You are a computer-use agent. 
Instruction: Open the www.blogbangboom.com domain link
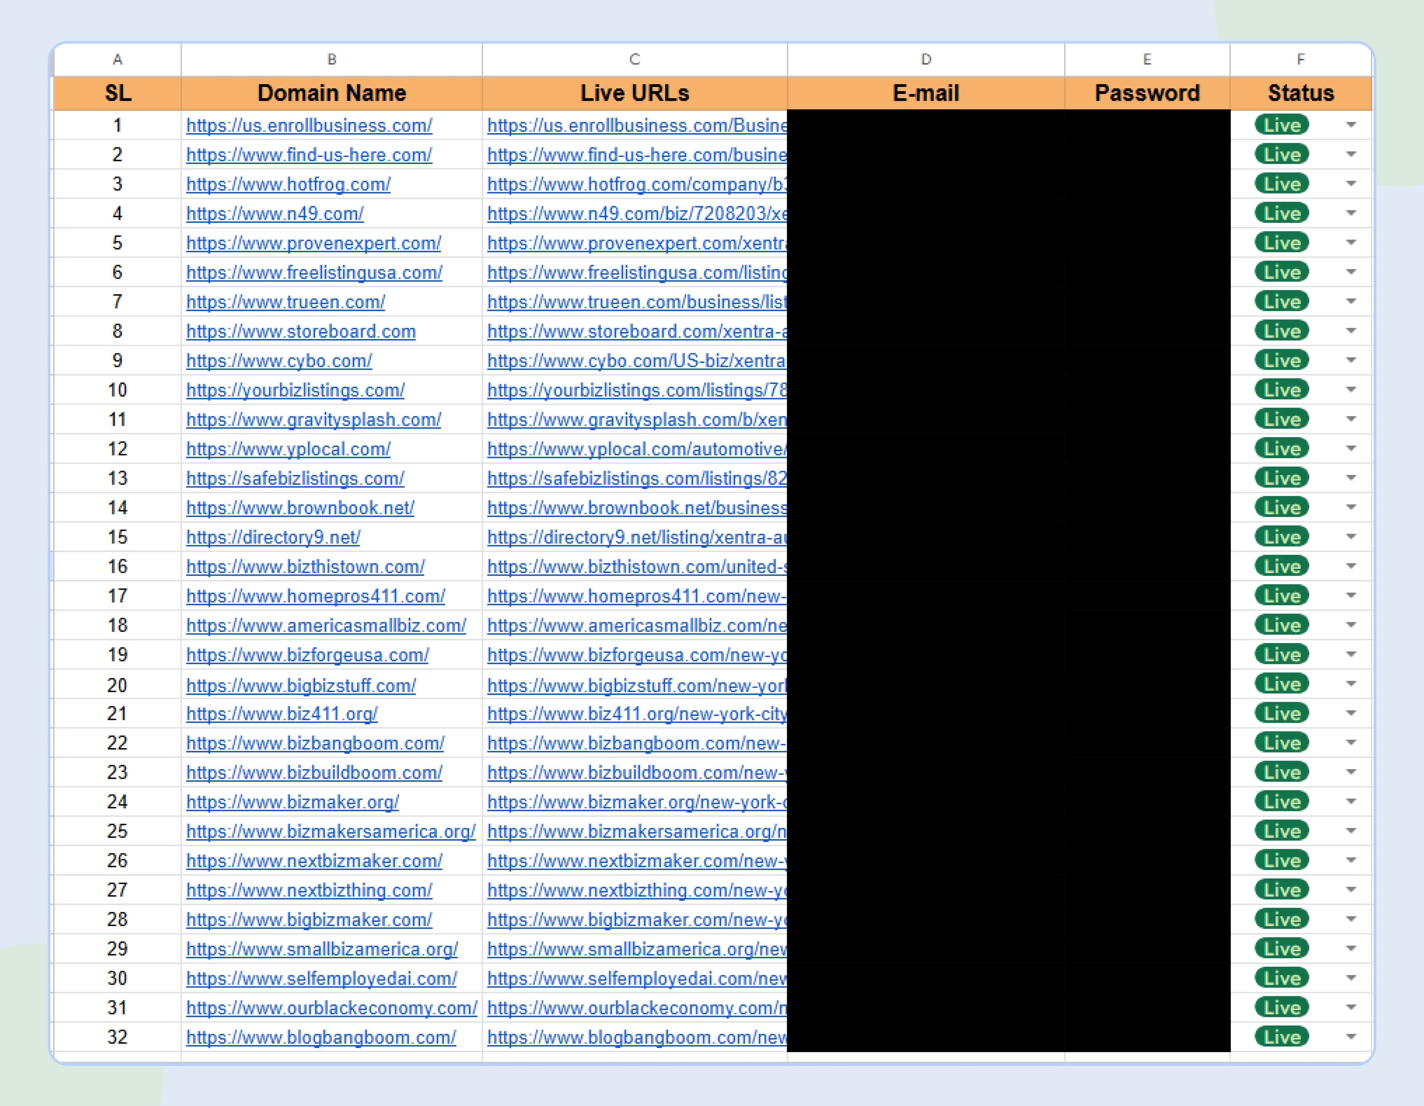coord(322,1037)
